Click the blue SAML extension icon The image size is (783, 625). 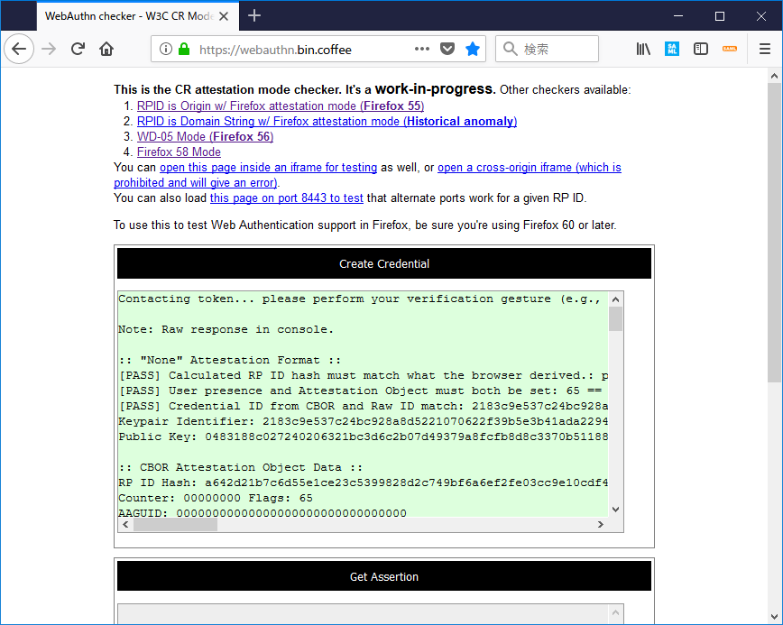pyautogui.click(x=672, y=49)
